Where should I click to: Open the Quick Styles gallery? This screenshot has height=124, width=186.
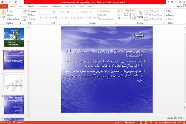pyautogui.click(x=146, y=16)
